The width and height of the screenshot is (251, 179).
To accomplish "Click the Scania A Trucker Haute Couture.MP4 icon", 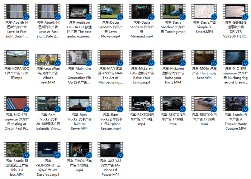I will [235, 103].
